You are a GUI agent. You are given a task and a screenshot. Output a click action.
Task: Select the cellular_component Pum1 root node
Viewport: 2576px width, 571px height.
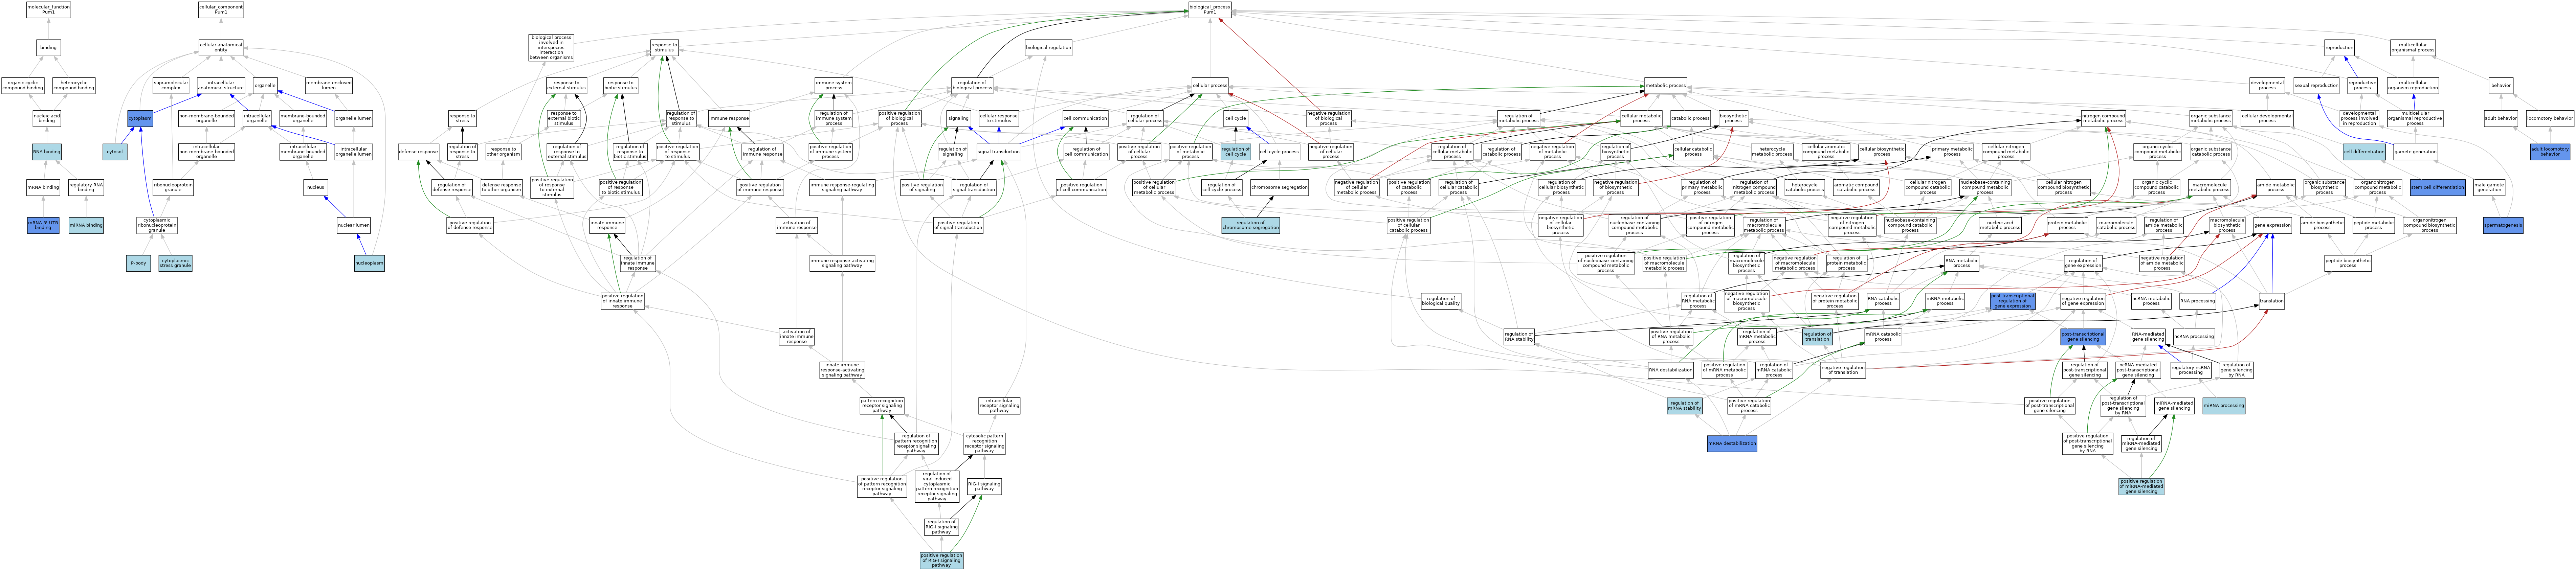tap(221, 10)
